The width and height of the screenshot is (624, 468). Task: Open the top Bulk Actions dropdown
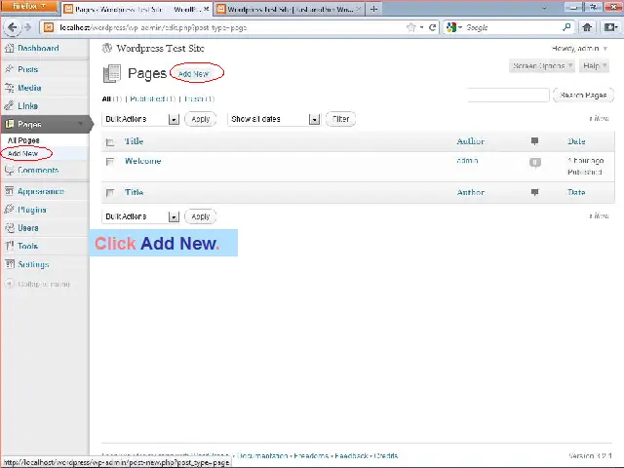click(140, 119)
